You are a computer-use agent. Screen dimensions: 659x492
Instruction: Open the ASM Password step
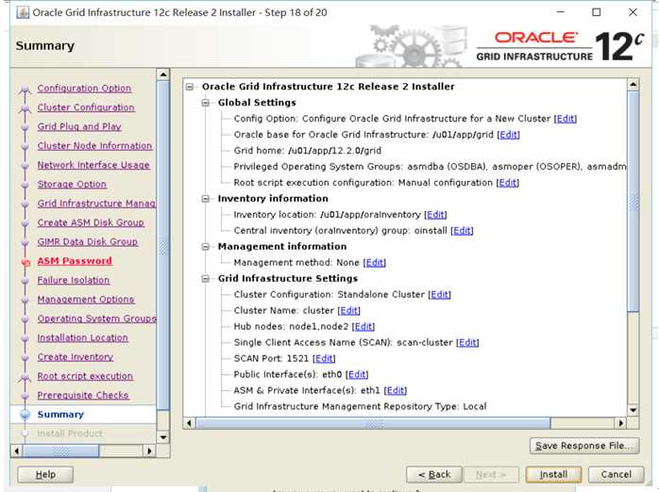(x=75, y=261)
